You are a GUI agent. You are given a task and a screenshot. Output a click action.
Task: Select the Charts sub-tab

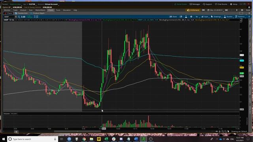coord(8,13)
